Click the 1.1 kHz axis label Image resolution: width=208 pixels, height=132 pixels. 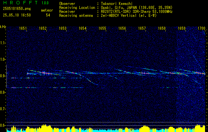(x=3, y=43)
